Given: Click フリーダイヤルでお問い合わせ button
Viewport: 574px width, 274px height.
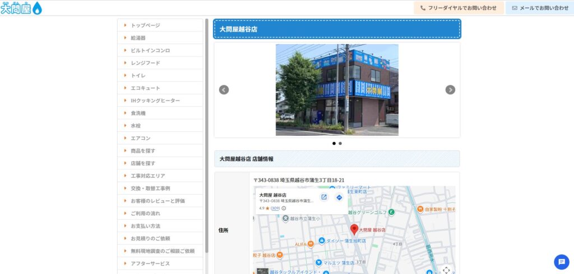Looking at the screenshot, I should click(459, 8).
